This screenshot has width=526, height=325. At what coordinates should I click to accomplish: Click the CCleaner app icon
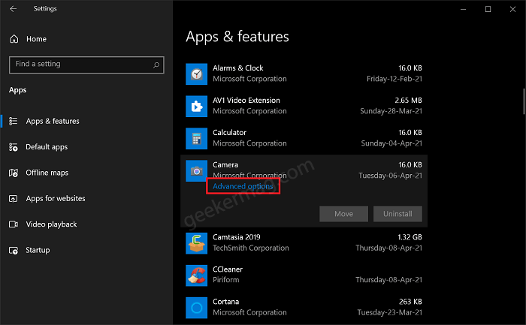point(197,275)
